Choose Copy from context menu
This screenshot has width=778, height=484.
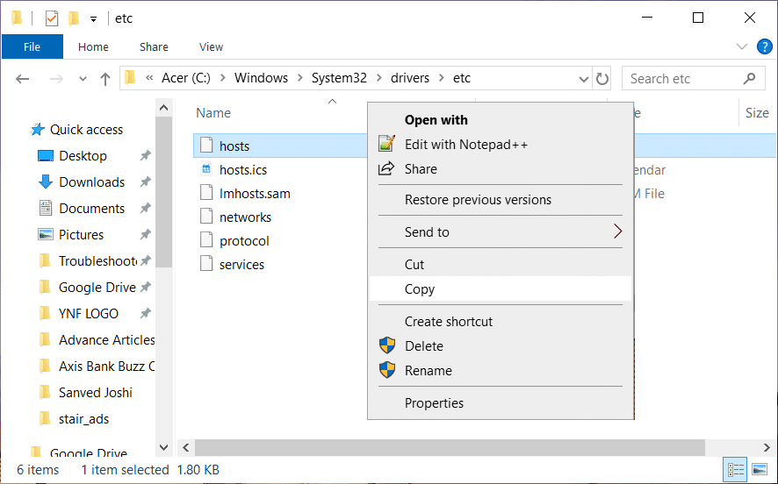[x=420, y=289]
